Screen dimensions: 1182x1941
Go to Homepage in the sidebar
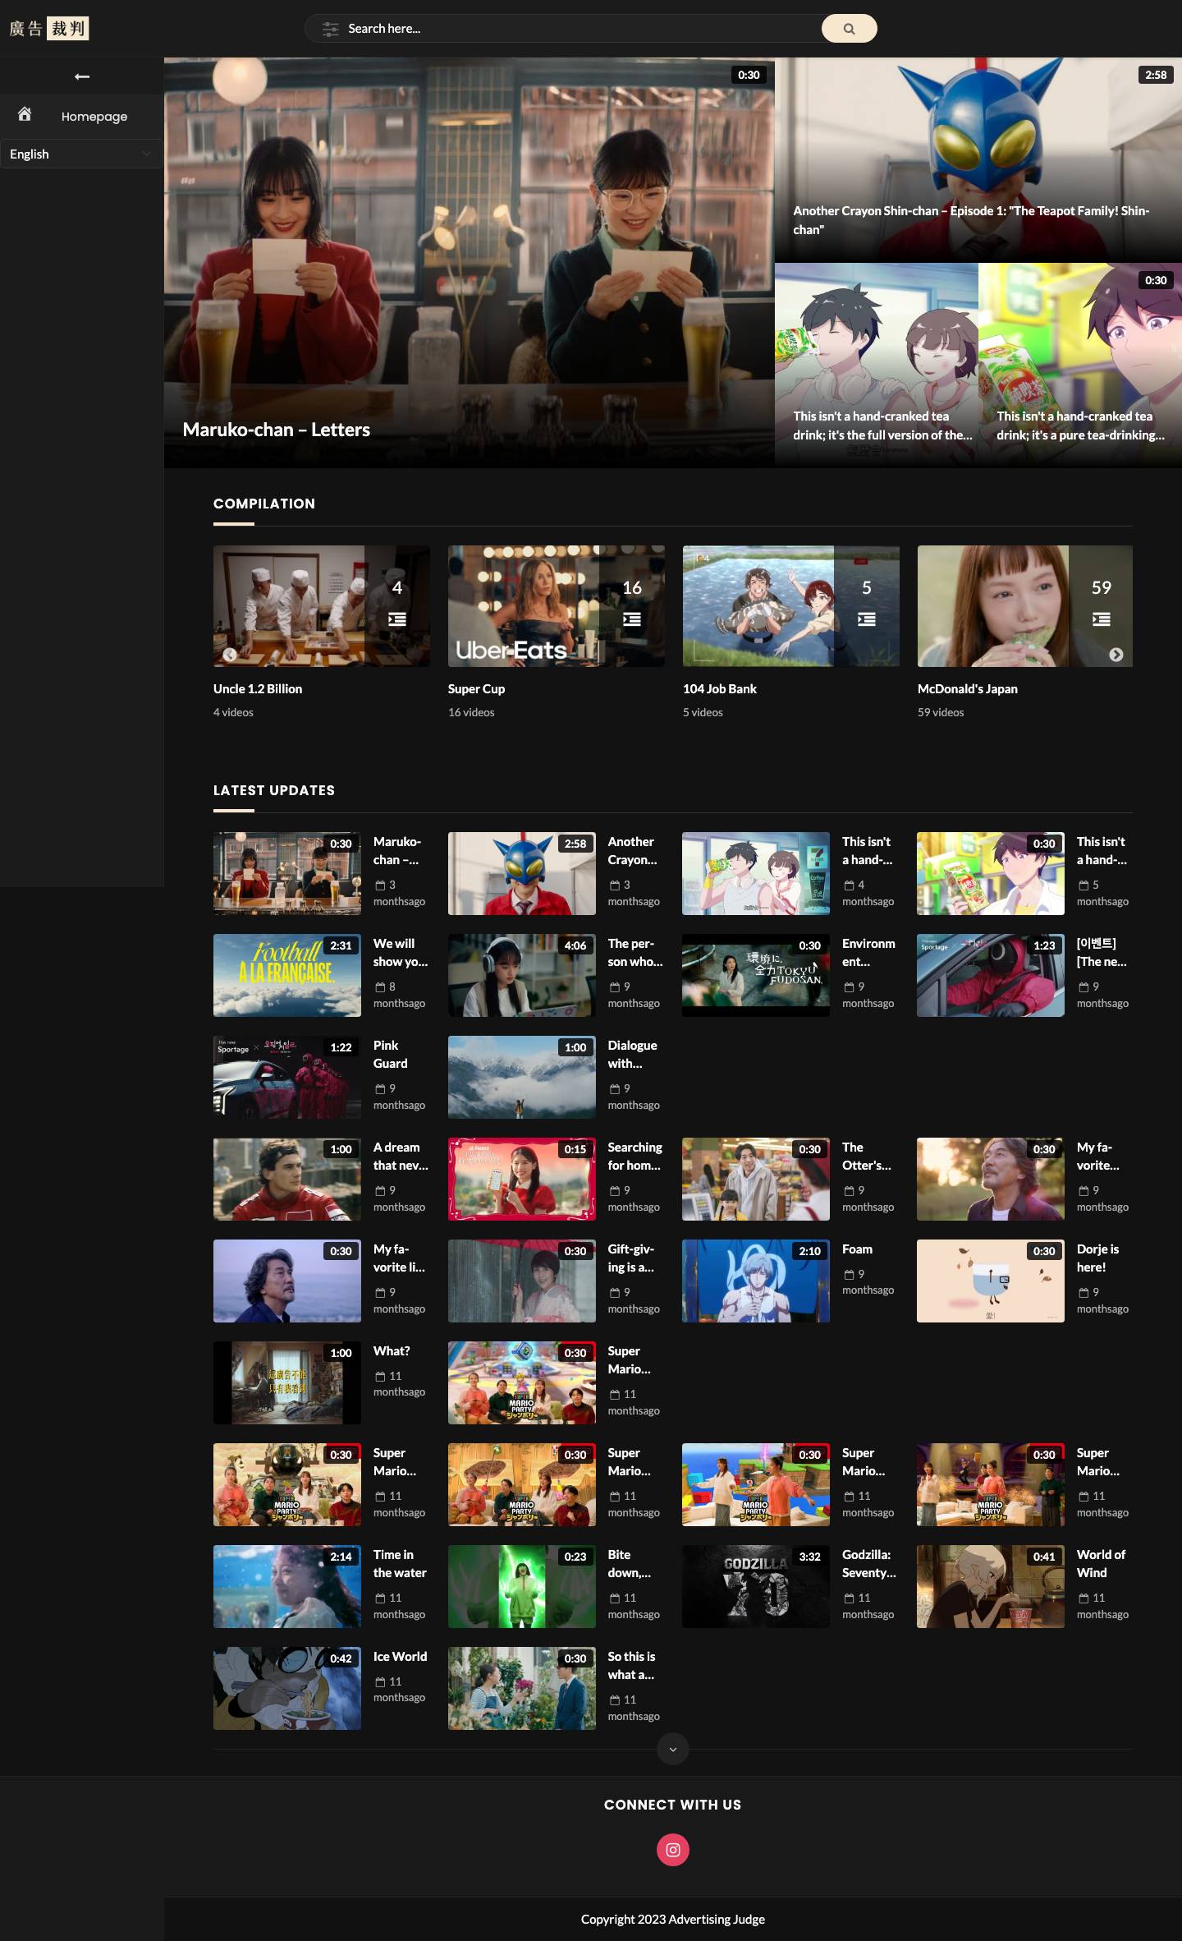[x=94, y=117]
